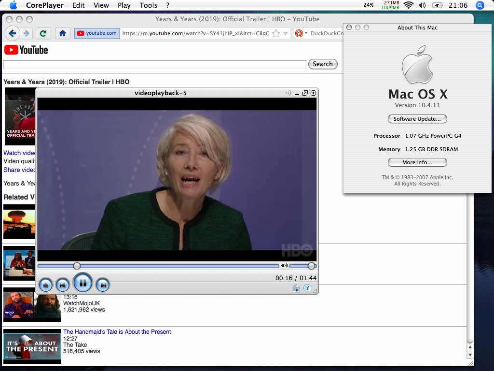The width and height of the screenshot is (494, 371).
Task: Open the talk show related video thumbnail
Action: (19, 263)
